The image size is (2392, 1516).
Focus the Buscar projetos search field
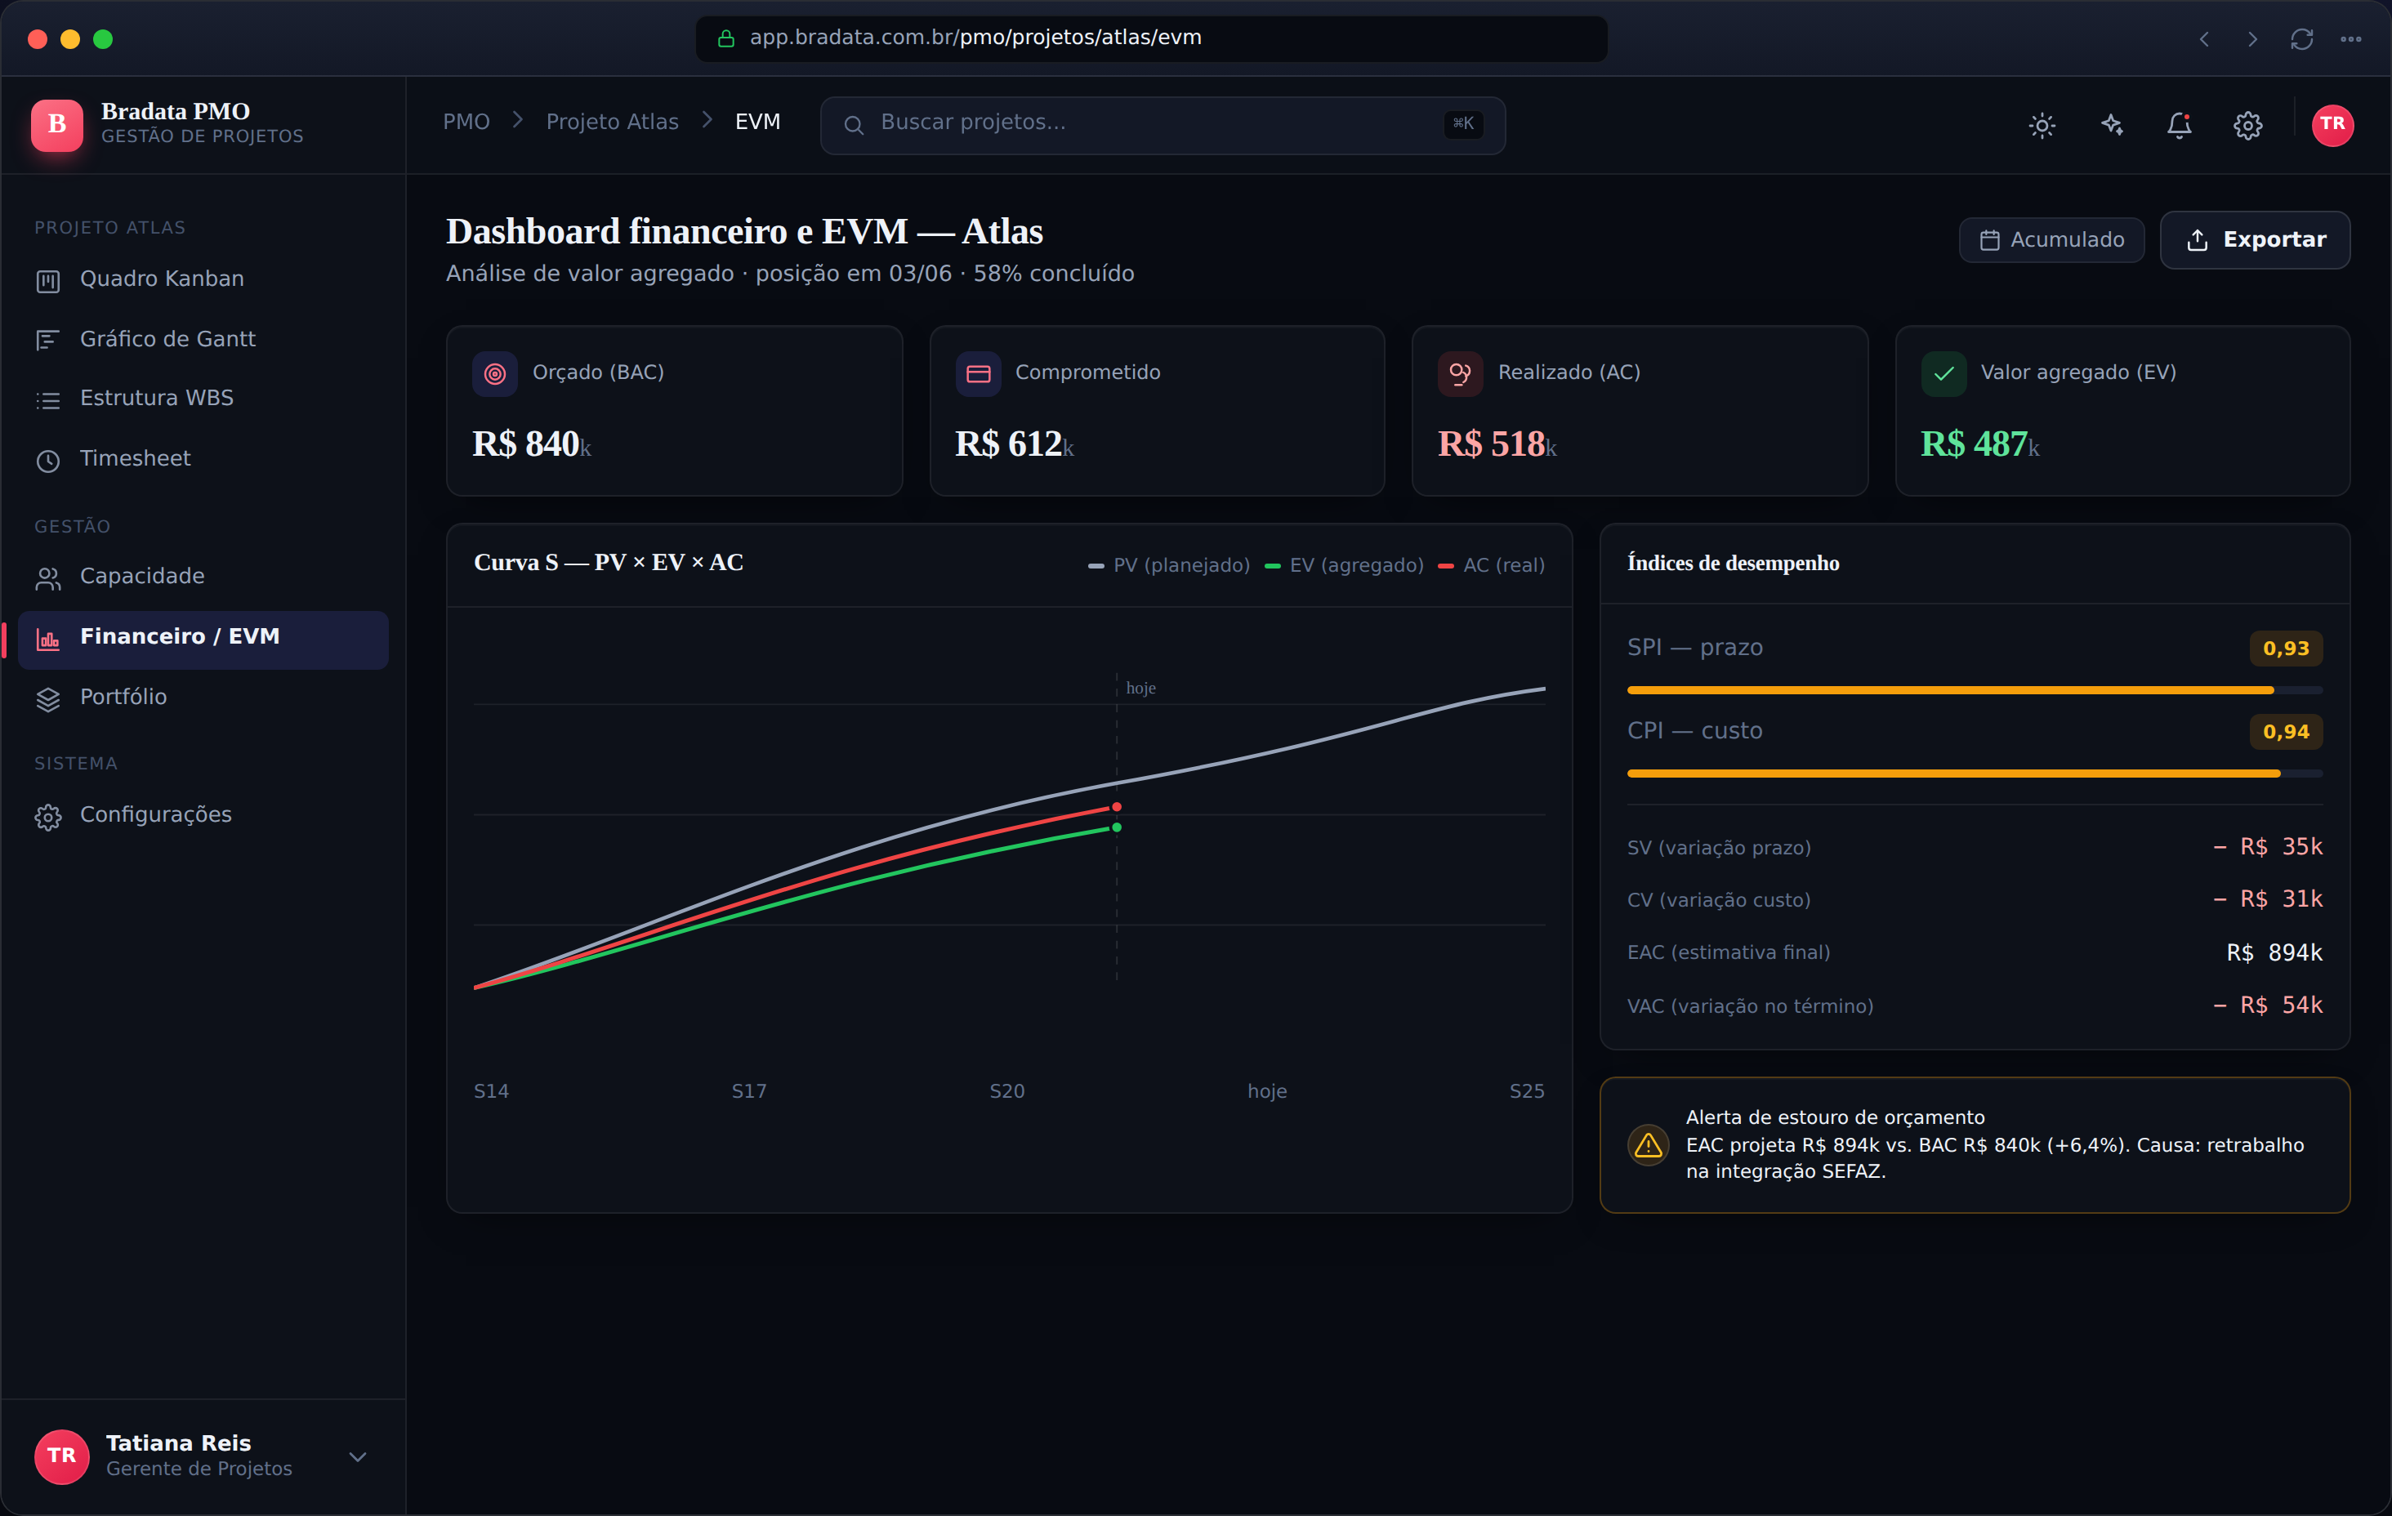pyautogui.click(x=1163, y=125)
